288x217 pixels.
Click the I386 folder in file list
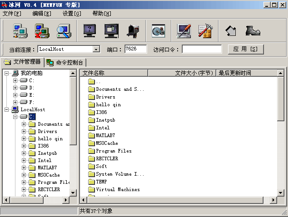(x=98, y=113)
